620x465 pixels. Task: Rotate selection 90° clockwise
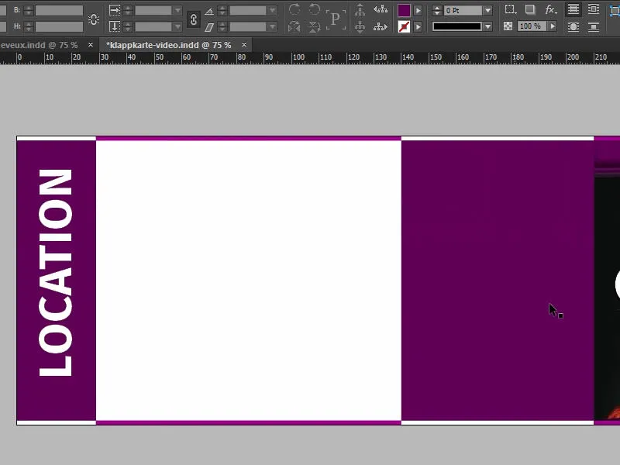[294, 9]
